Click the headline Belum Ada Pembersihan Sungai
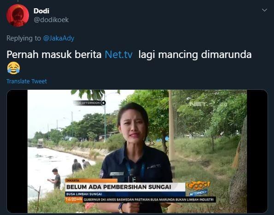 point(119,187)
